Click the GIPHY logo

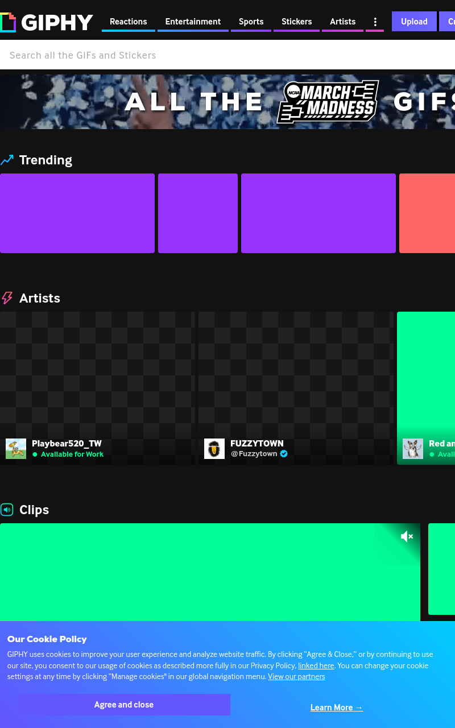coord(47,22)
